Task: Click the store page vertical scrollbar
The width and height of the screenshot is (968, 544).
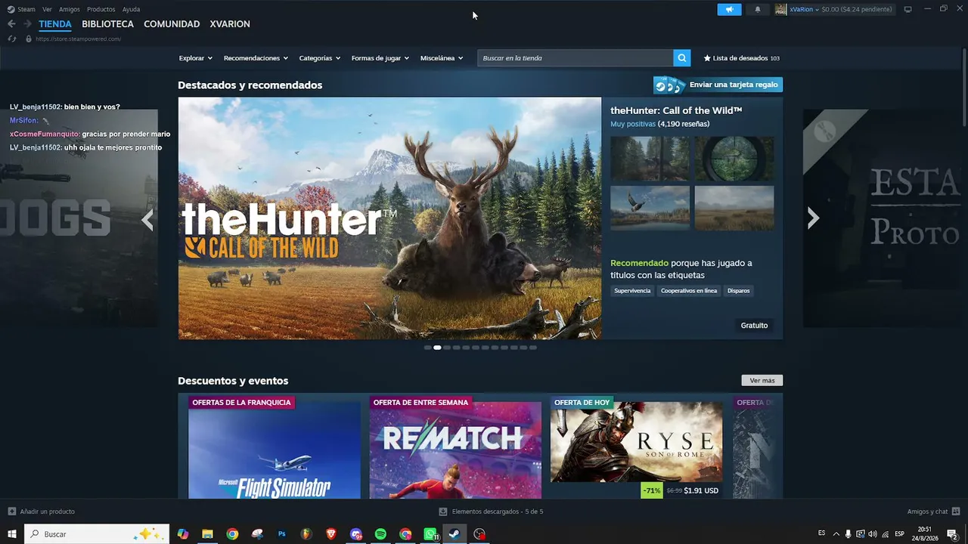Action: (963, 87)
